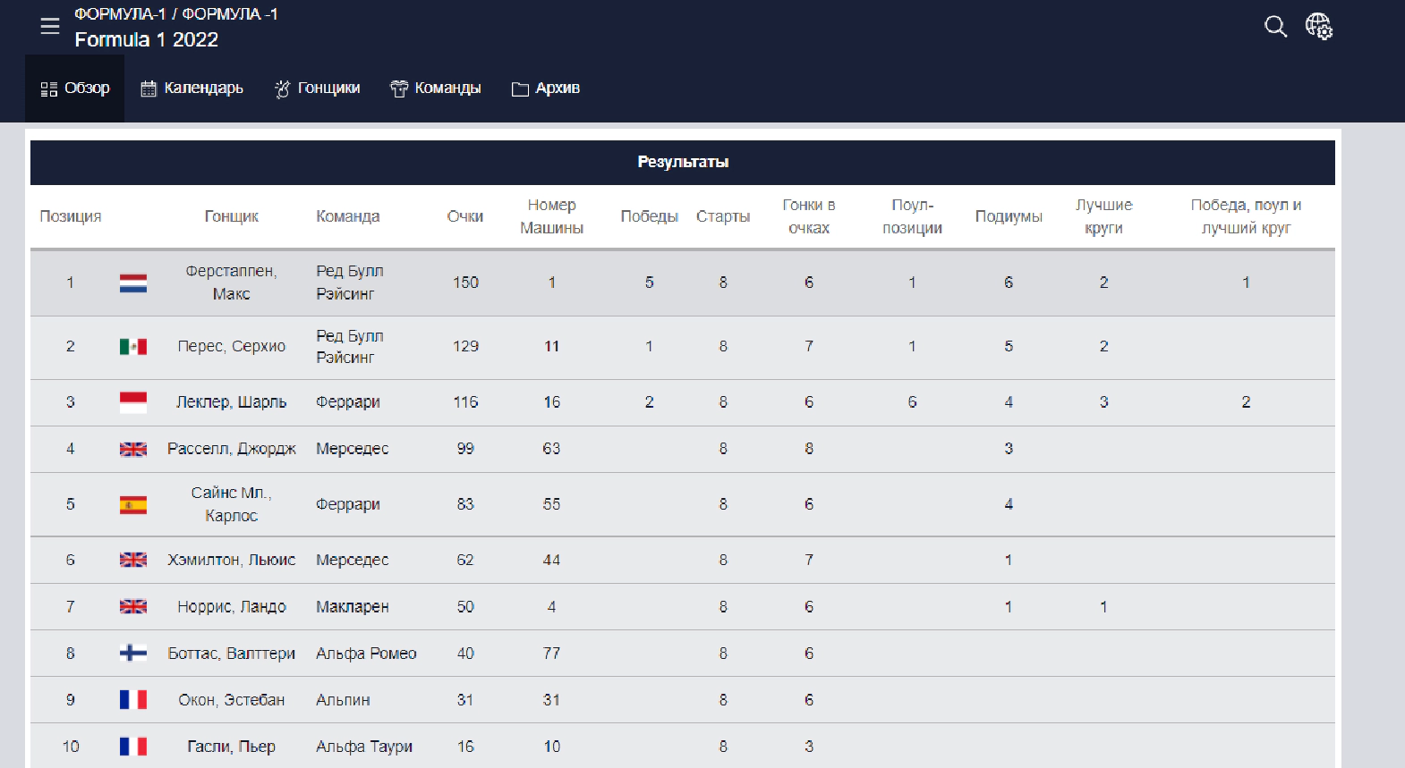Click the jersey icon beside Команды

click(399, 89)
